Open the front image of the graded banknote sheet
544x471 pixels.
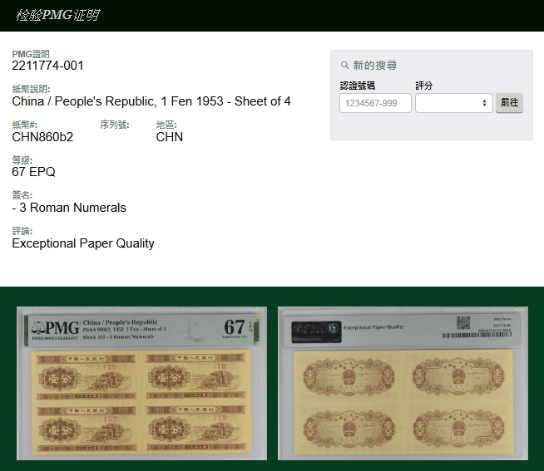tap(141, 383)
